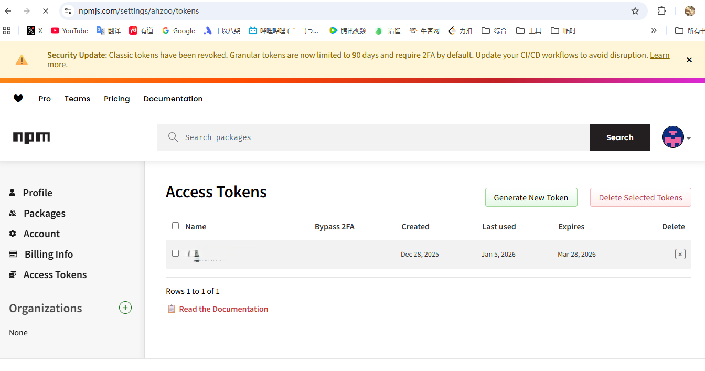Stop page loading in browser toolbar

[x=45, y=11]
